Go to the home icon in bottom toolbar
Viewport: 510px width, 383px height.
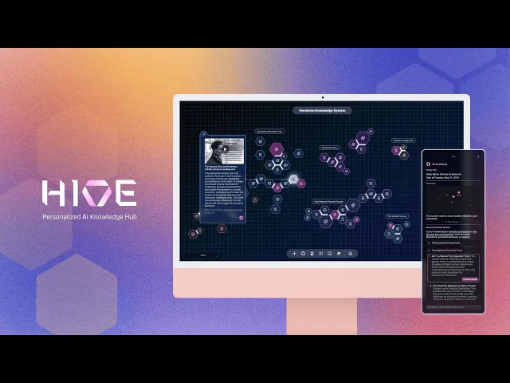pyautogui.click(x=351, y=254)
